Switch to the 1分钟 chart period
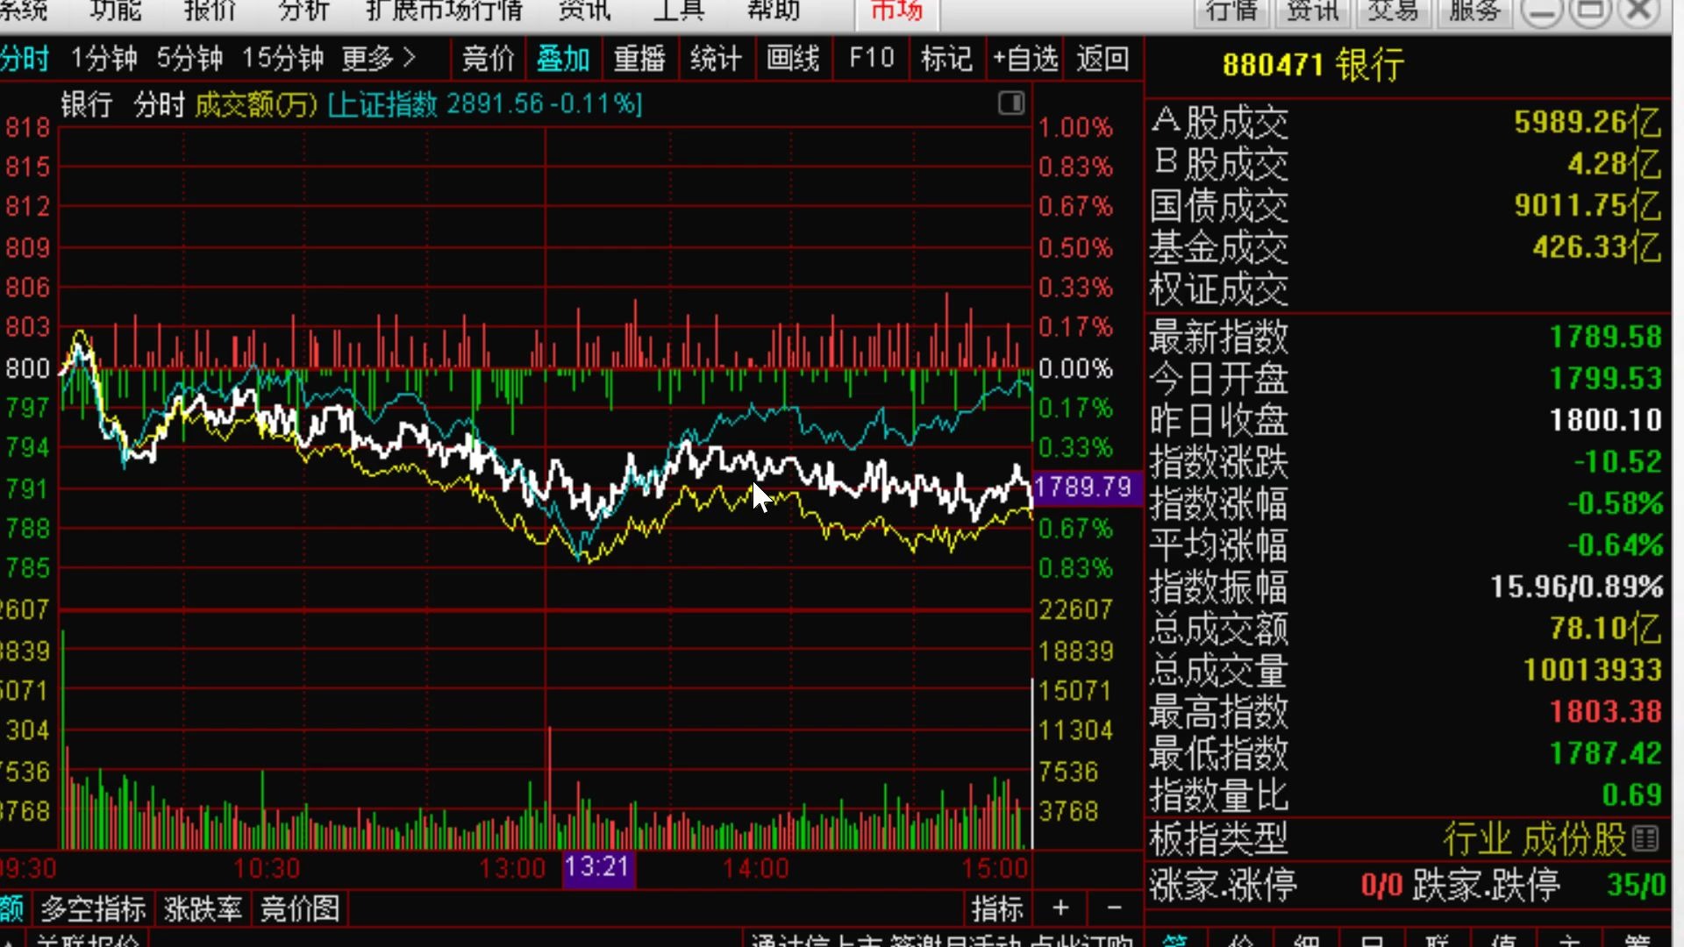This screenshot has height=947, width=1684. tap(103, 59)
